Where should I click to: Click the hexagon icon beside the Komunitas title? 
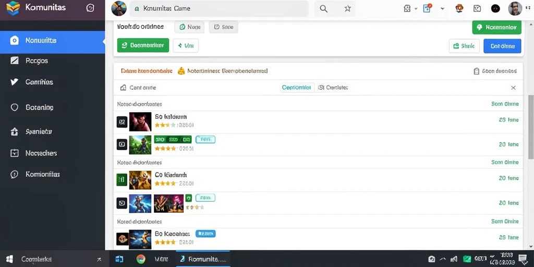[90, 8]
